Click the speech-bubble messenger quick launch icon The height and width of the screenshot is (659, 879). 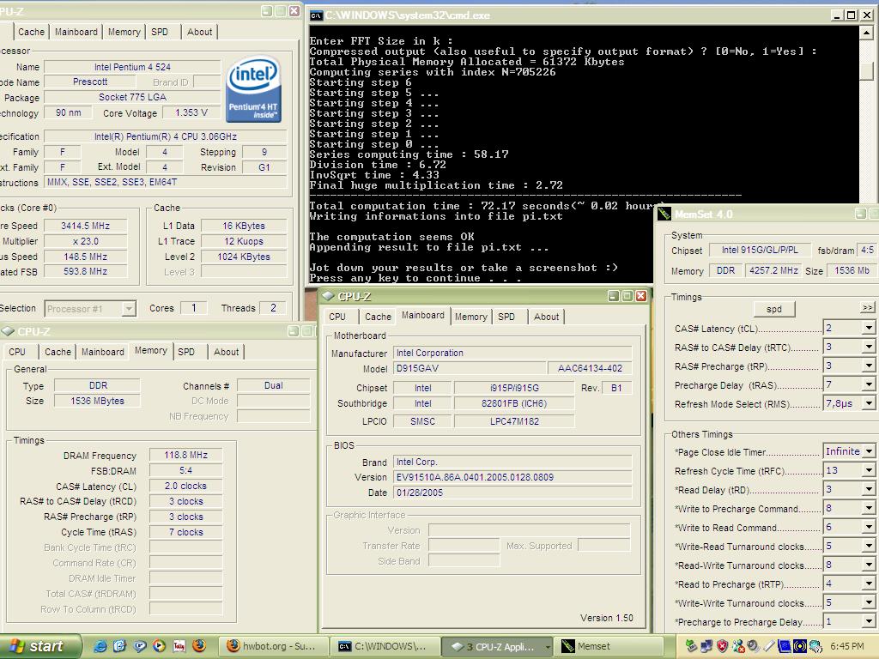140,646
